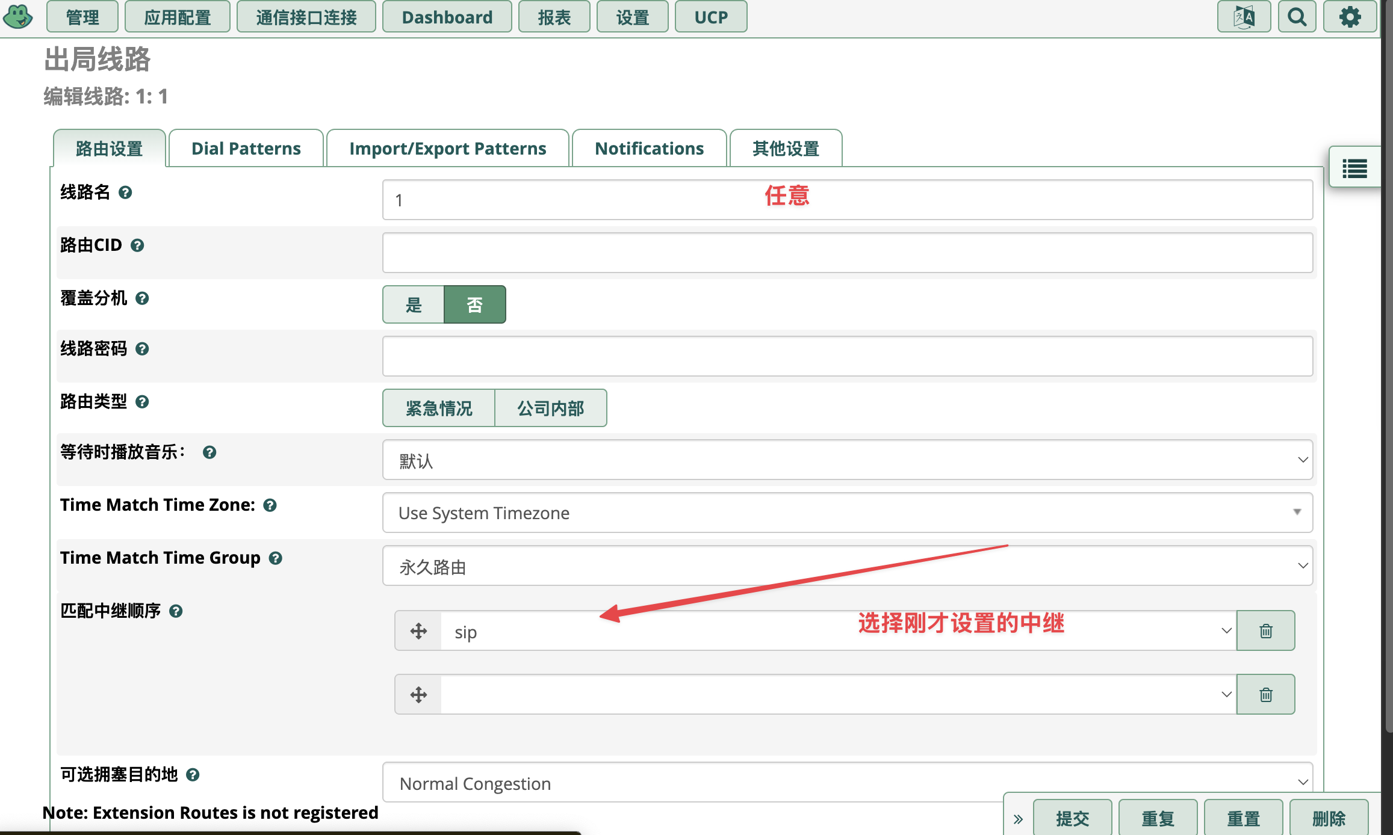This screenshot has width=1393, height=835.
Task: Open the Dashboard menu item
Action: coord(447,17)
